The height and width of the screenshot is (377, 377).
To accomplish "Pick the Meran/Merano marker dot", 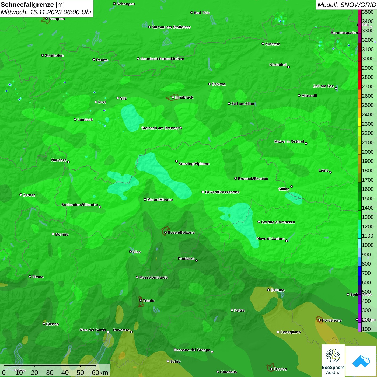I will [145, 200].
